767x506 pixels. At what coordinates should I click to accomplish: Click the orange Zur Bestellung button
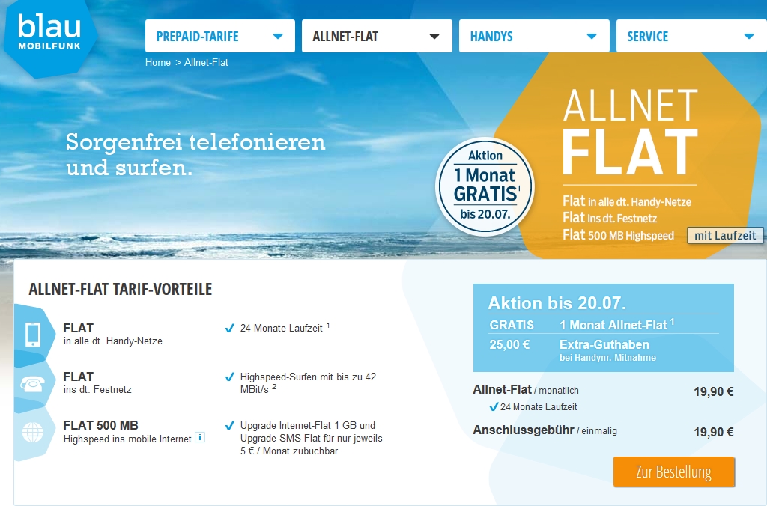[674, 472]
